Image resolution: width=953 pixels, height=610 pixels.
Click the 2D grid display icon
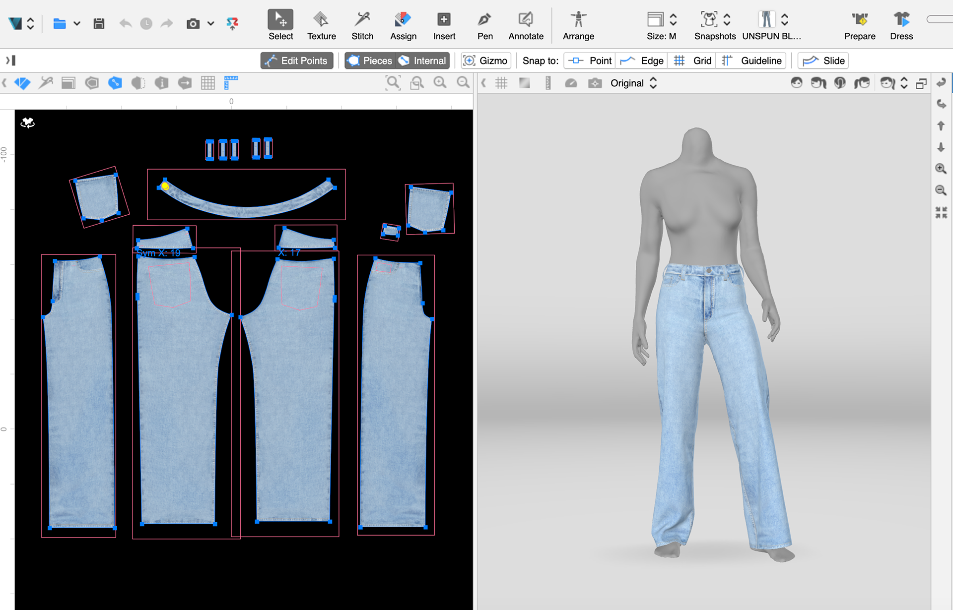[208, 83]
